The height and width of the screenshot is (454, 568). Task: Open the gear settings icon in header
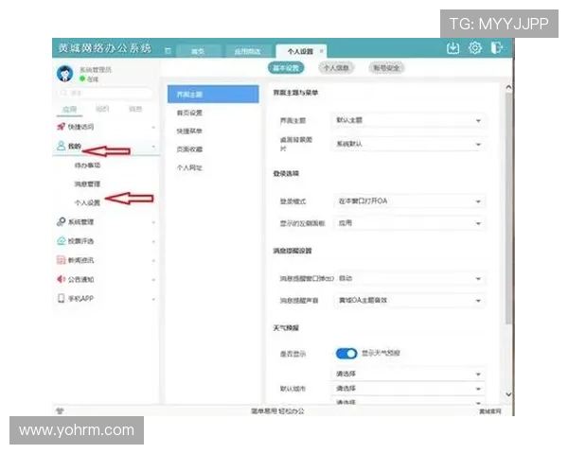click(x=475, y=48)
